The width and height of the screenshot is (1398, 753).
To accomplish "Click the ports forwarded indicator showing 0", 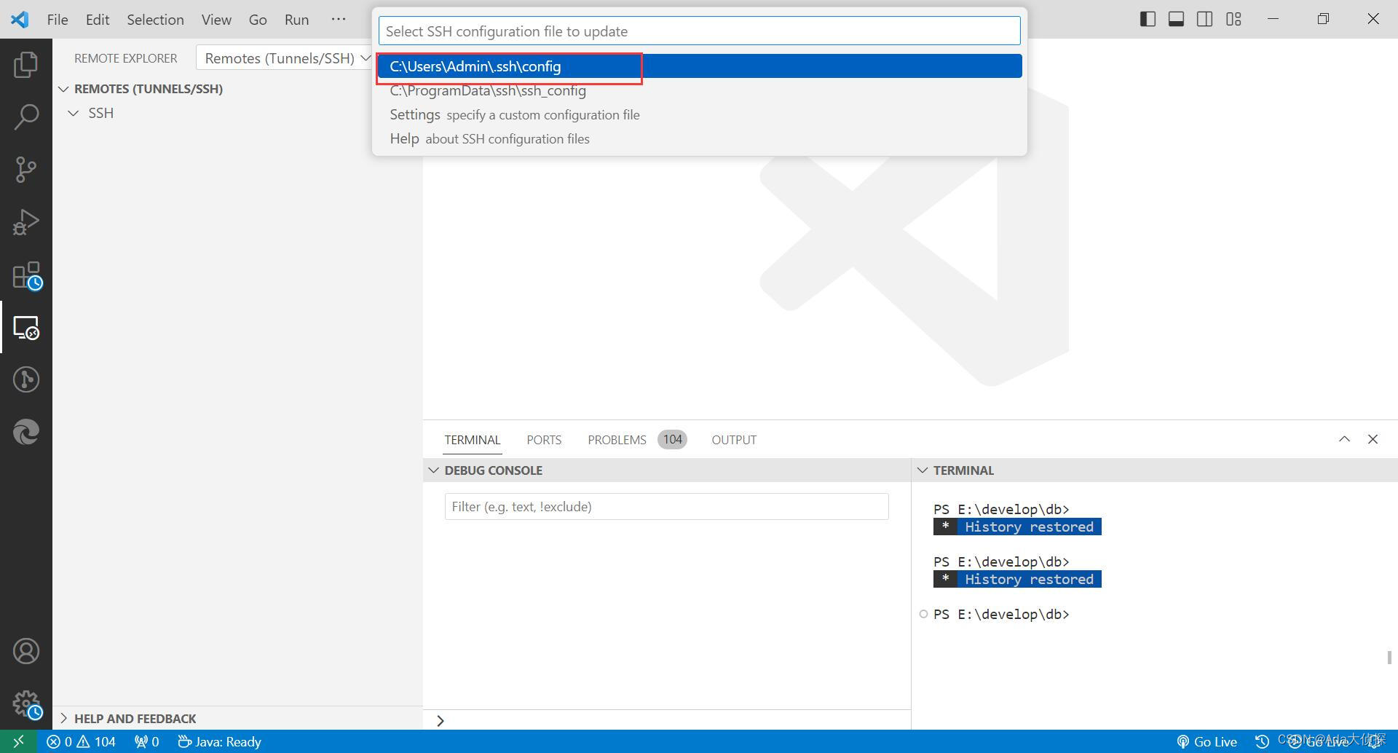I will tap(147, 741).
